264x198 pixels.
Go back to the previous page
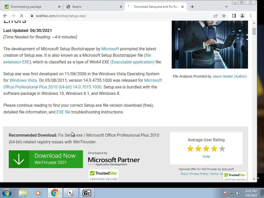point(5,16)
